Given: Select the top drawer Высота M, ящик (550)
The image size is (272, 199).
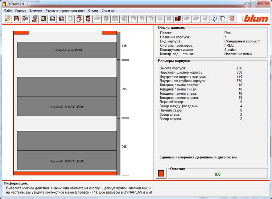Looking at the screenshot, I should pos(67,50).
